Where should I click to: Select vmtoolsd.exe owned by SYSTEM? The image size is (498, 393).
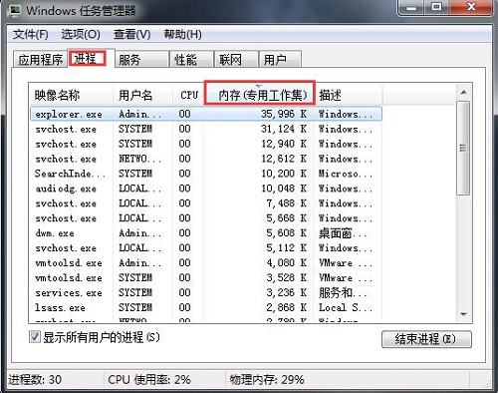click(206, 277)
